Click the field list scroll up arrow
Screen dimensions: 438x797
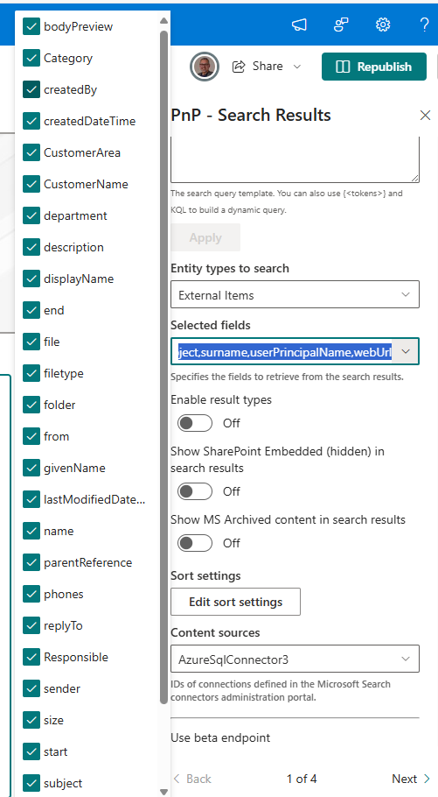[x=163, y=21]
